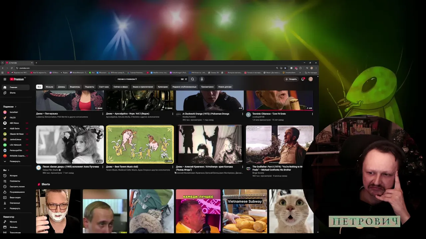Open the notifications bell
Viewport: 426px width, 239px height.
point(303,79)
